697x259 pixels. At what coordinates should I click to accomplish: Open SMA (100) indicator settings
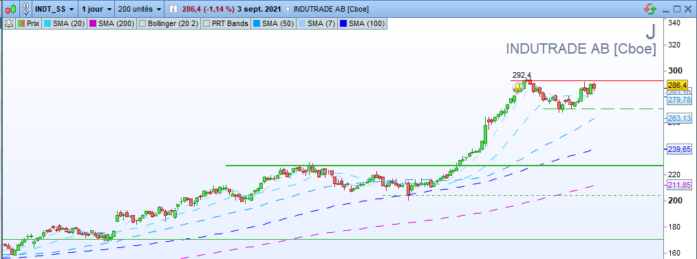pos(362,23)
